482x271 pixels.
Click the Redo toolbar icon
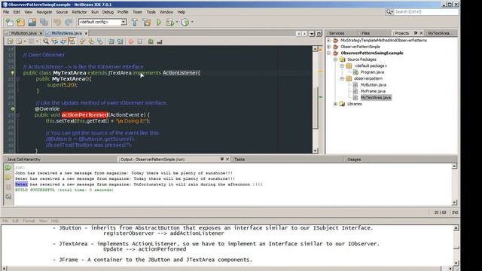69,22
